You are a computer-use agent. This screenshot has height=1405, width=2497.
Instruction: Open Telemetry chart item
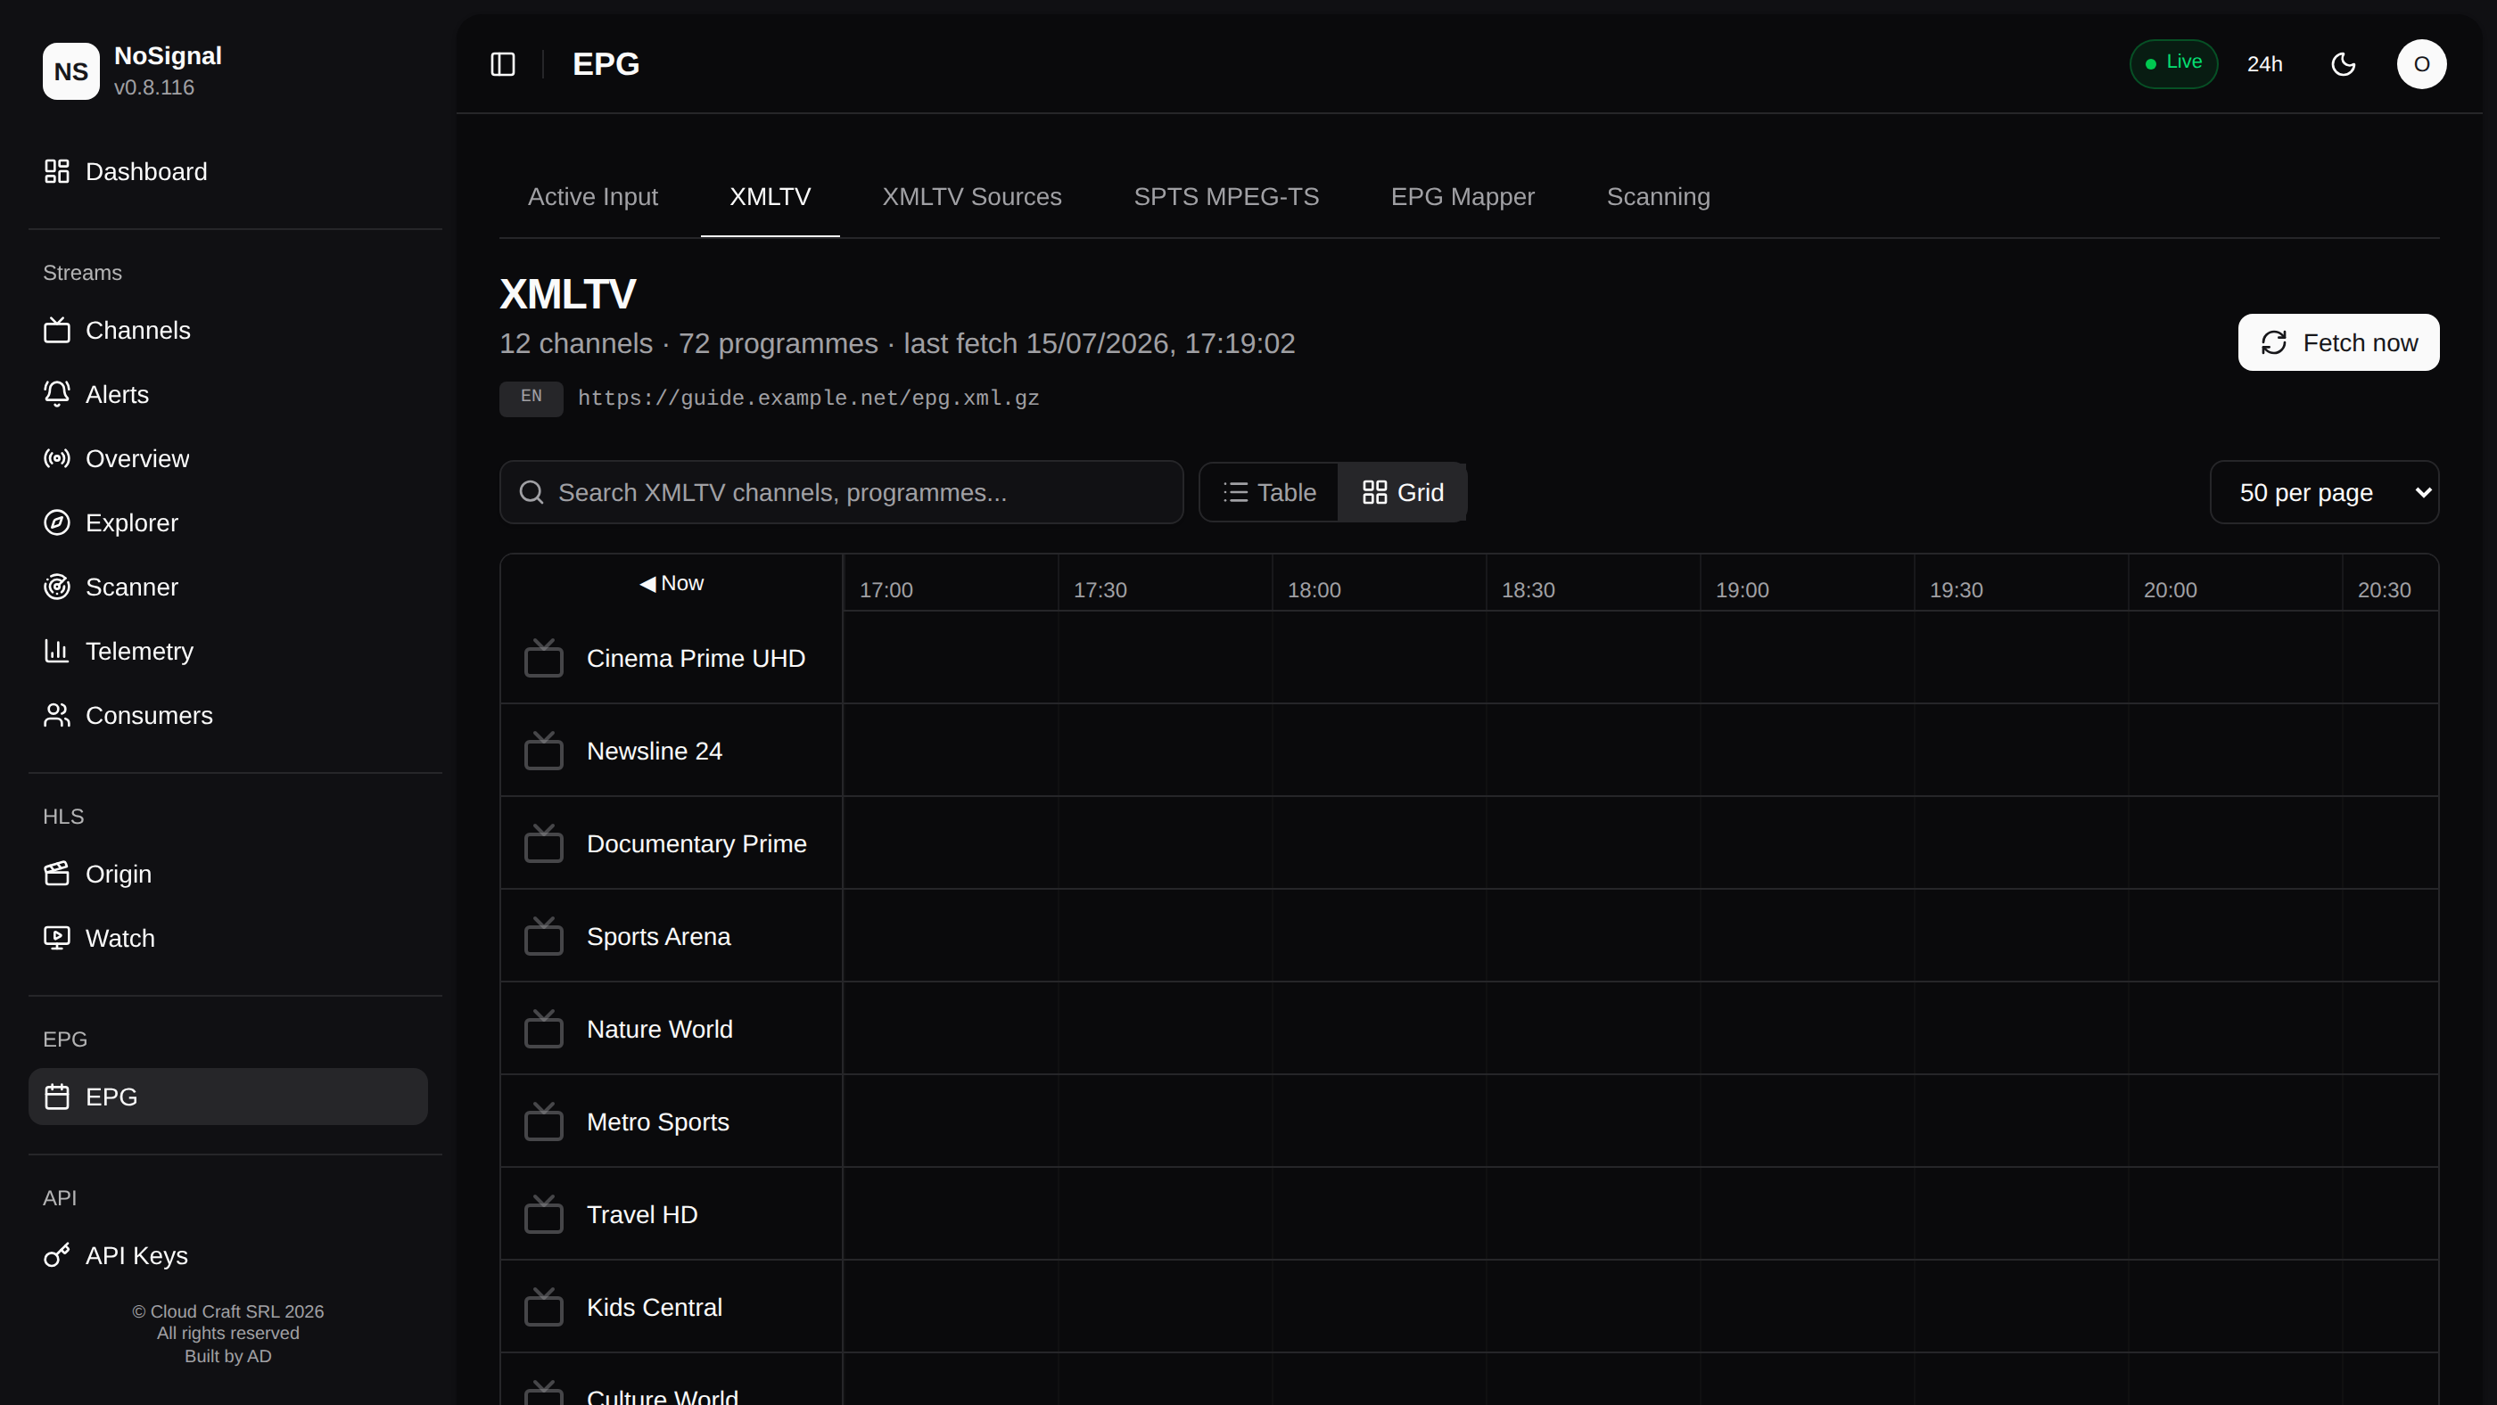click(x=227, y=651)
